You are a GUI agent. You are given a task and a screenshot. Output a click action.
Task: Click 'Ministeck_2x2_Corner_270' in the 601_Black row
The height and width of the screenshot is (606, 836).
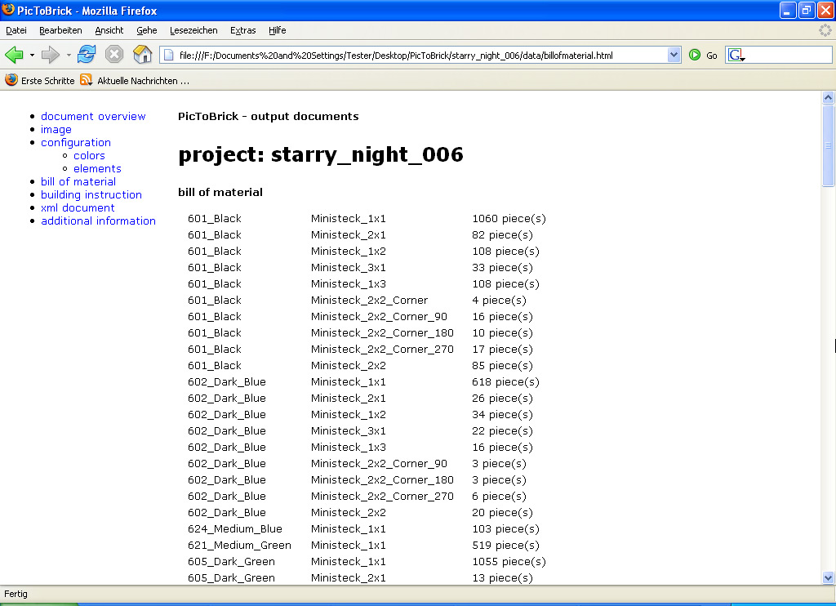[382, 350]
